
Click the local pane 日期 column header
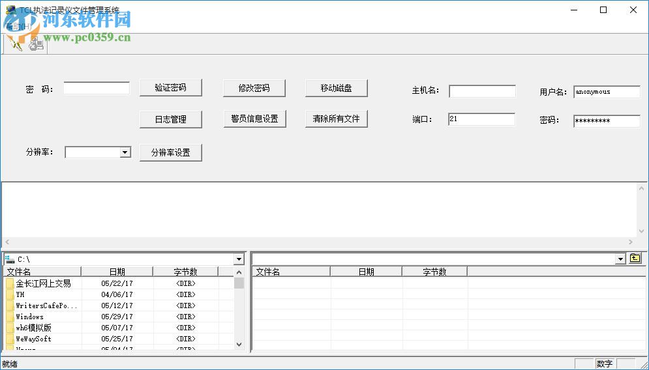(117, 272)
